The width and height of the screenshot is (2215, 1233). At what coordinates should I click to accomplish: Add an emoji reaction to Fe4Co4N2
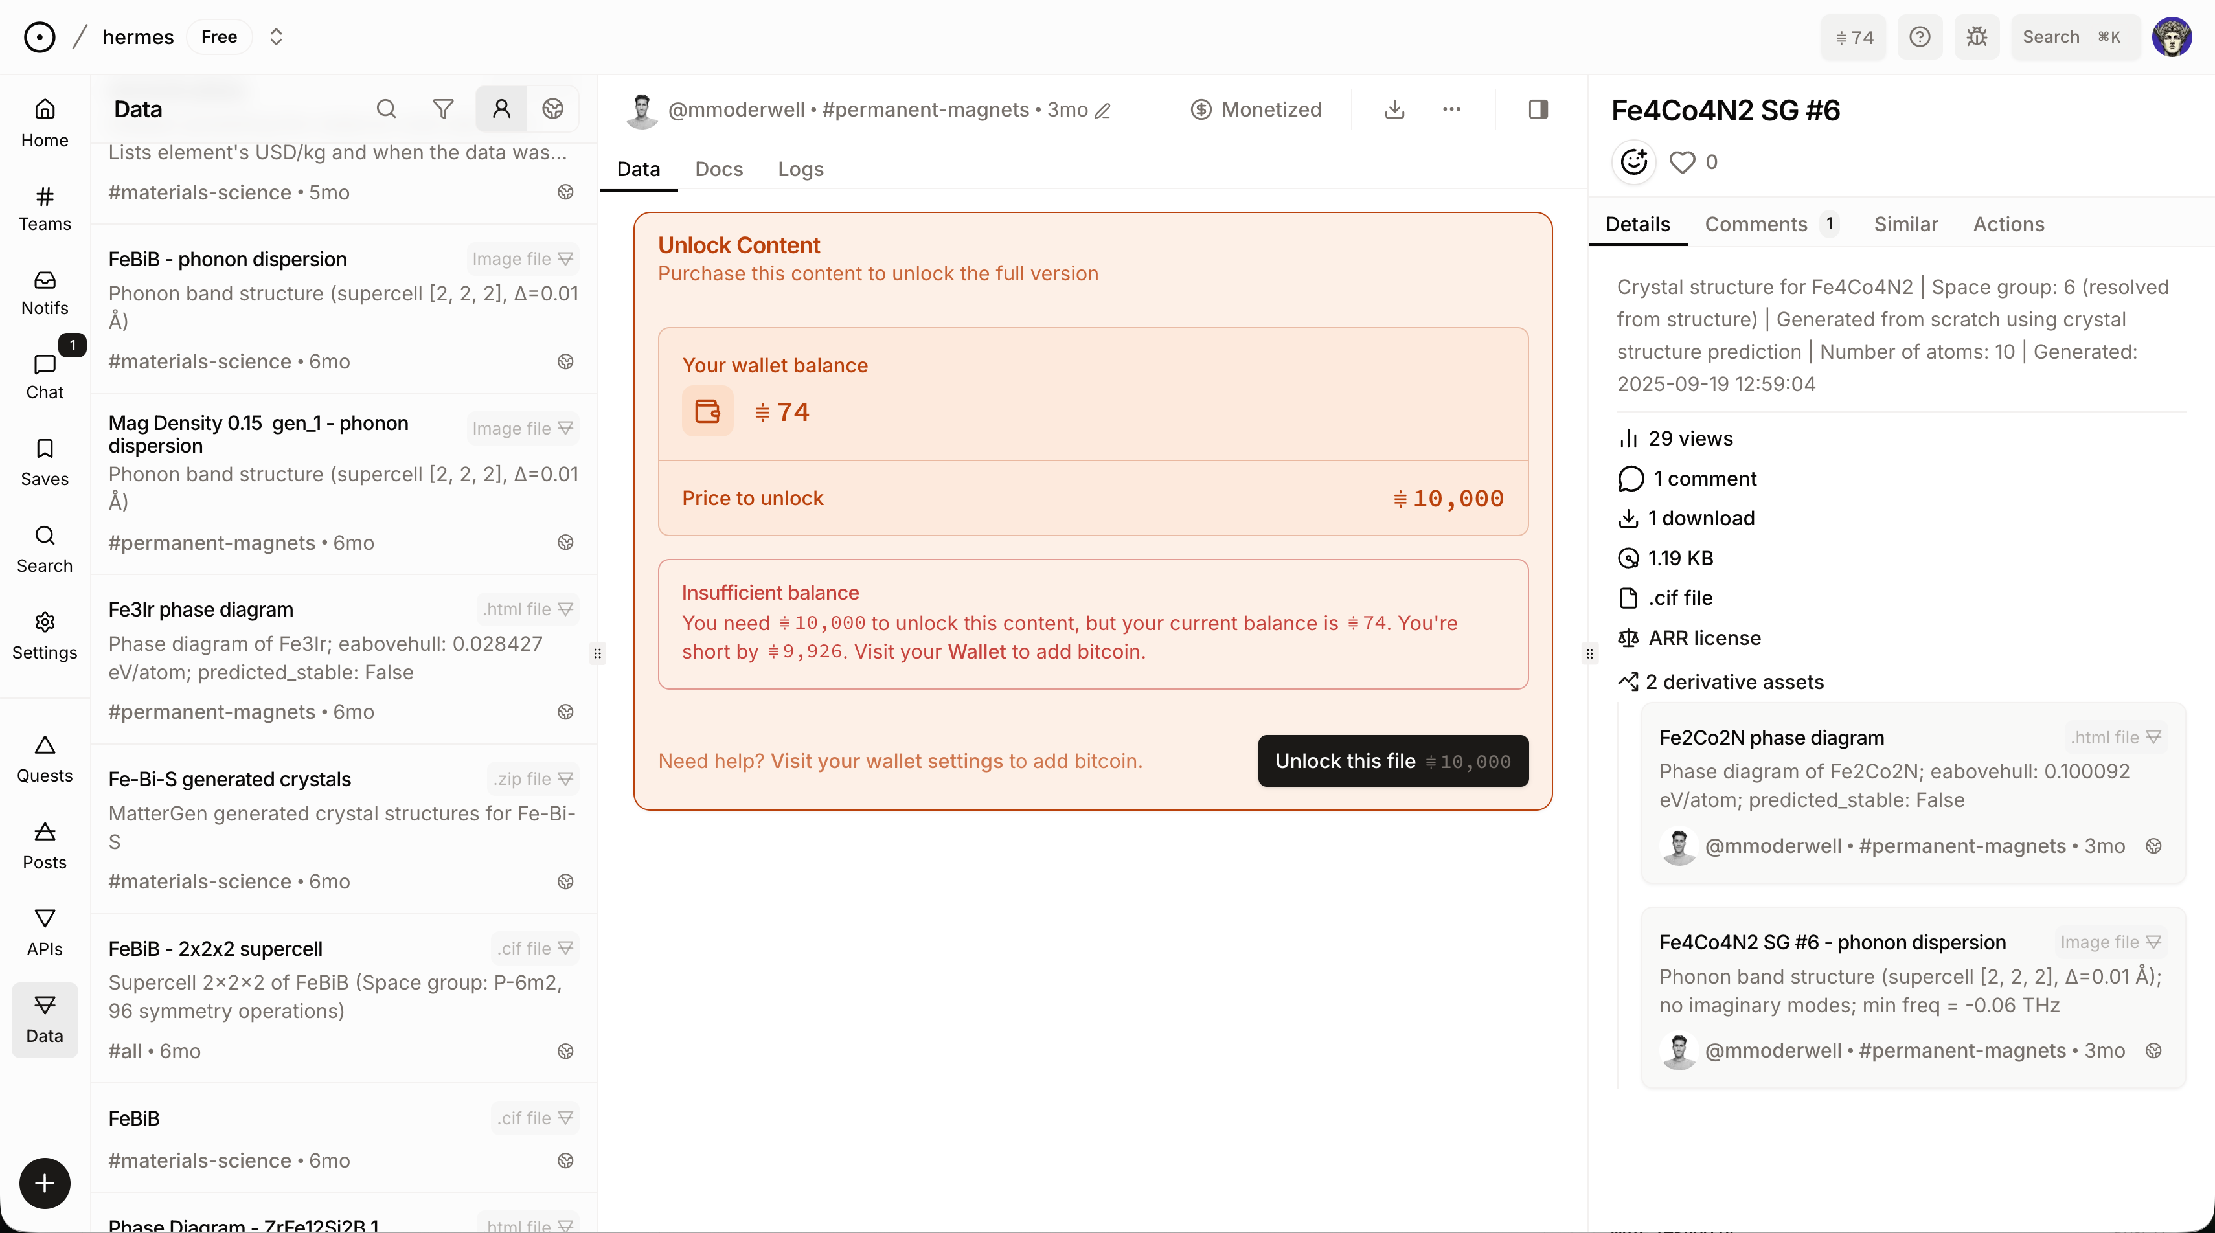1634,162
